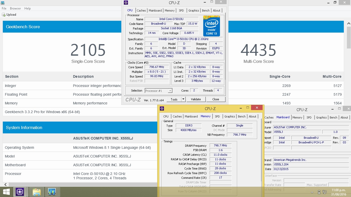Click the Close button beside Validate

pyautogui.click(x=216, y=99)
